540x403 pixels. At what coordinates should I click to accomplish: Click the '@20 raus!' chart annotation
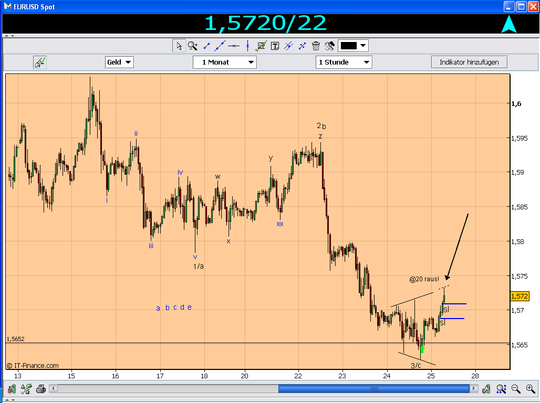point(424,279)
